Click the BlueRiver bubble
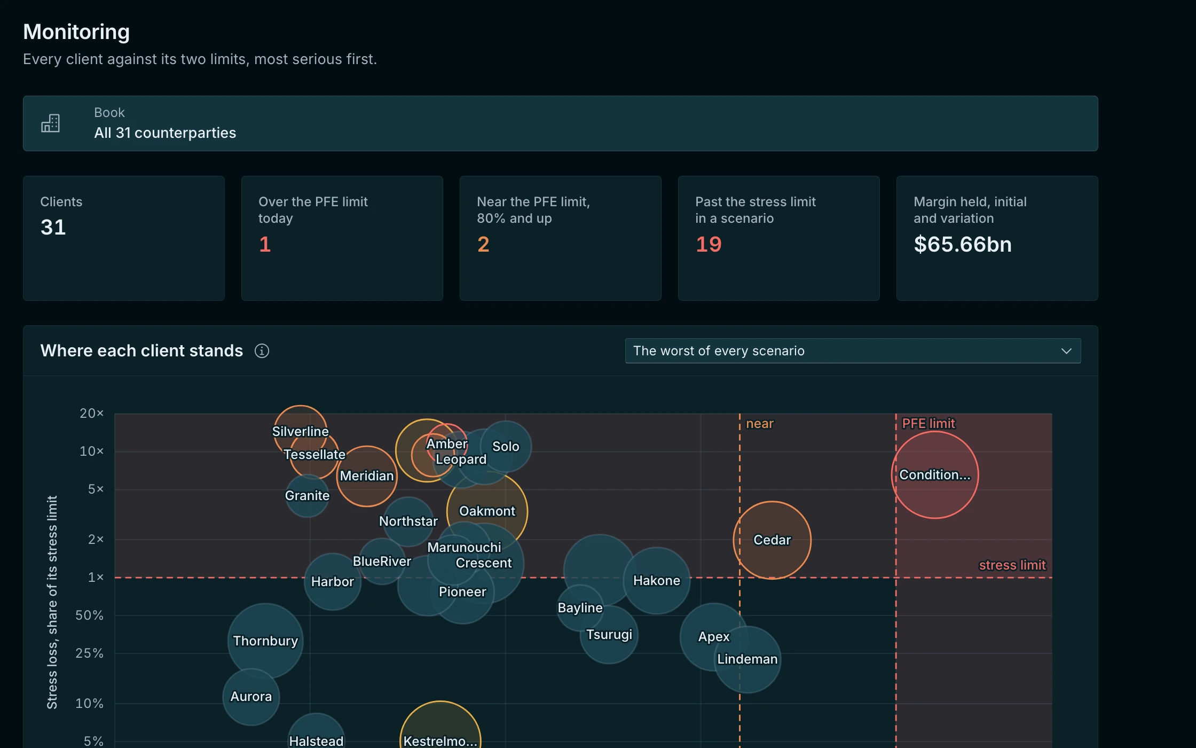This screenshot has width=1196, height=748. click(382, 562)
